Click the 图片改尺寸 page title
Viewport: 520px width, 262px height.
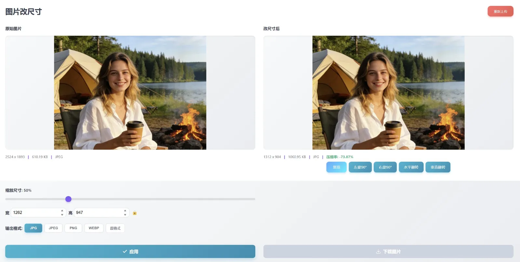tap(23, 12)
